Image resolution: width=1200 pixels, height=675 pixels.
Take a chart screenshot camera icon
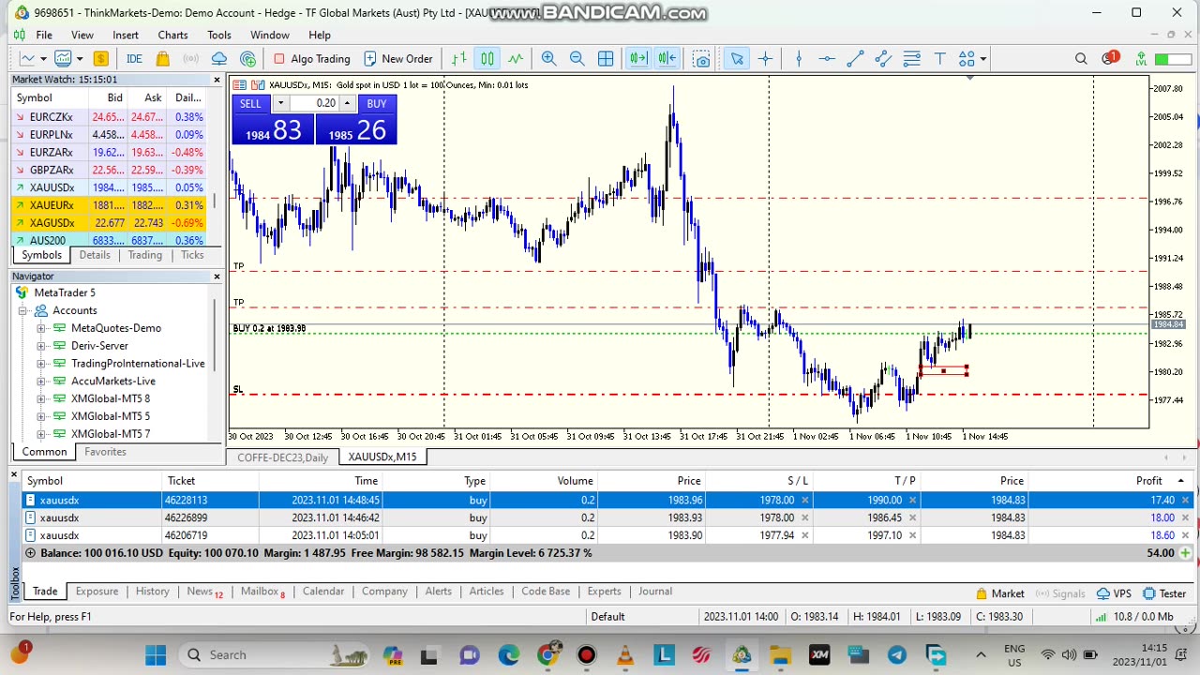click(701, 58)
